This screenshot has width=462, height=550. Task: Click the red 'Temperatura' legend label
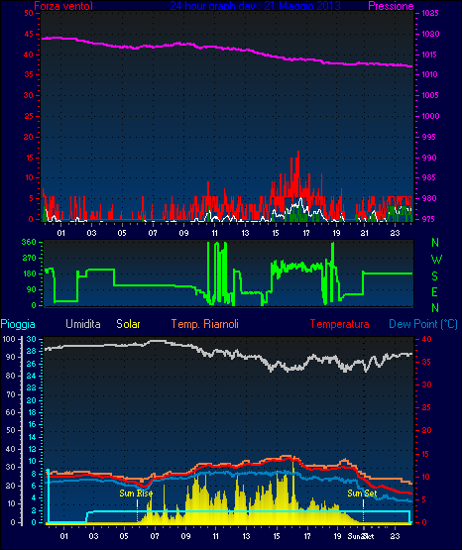(340, 324)
